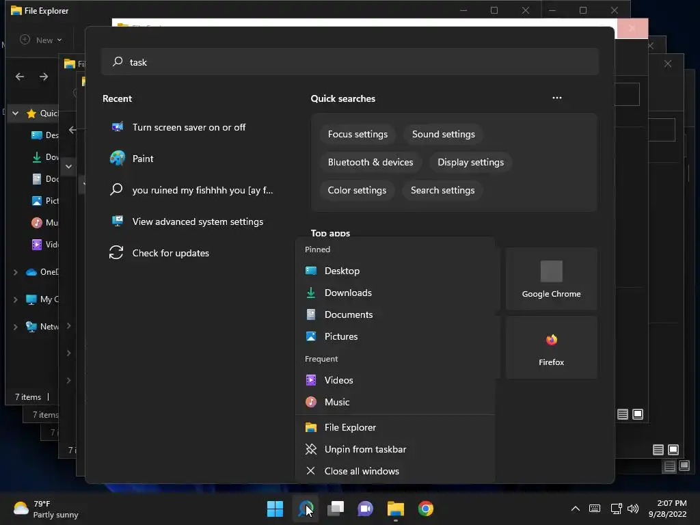
Task: Expand Network node in File Explorer
Action: 15,327
